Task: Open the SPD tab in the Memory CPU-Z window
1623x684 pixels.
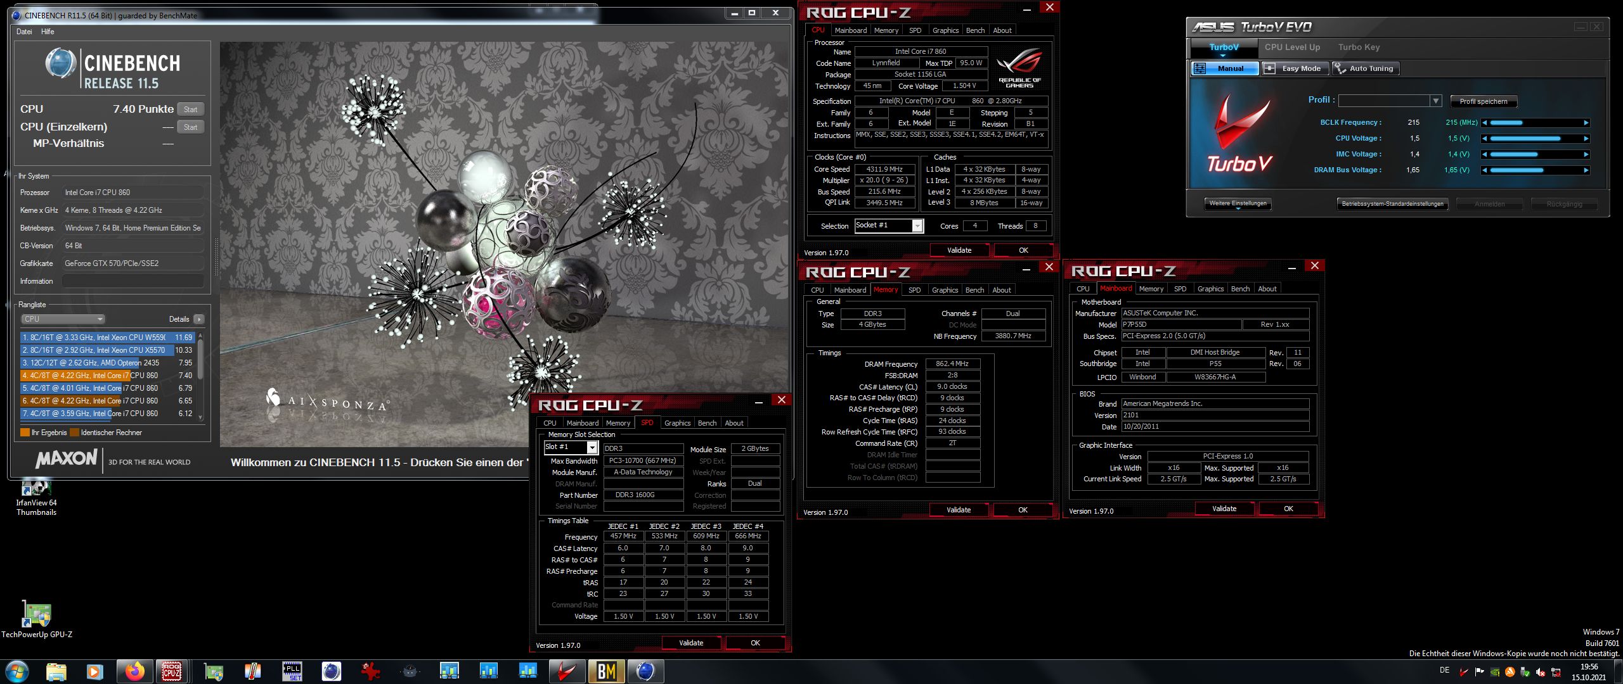Action: (x=914, y=290)
